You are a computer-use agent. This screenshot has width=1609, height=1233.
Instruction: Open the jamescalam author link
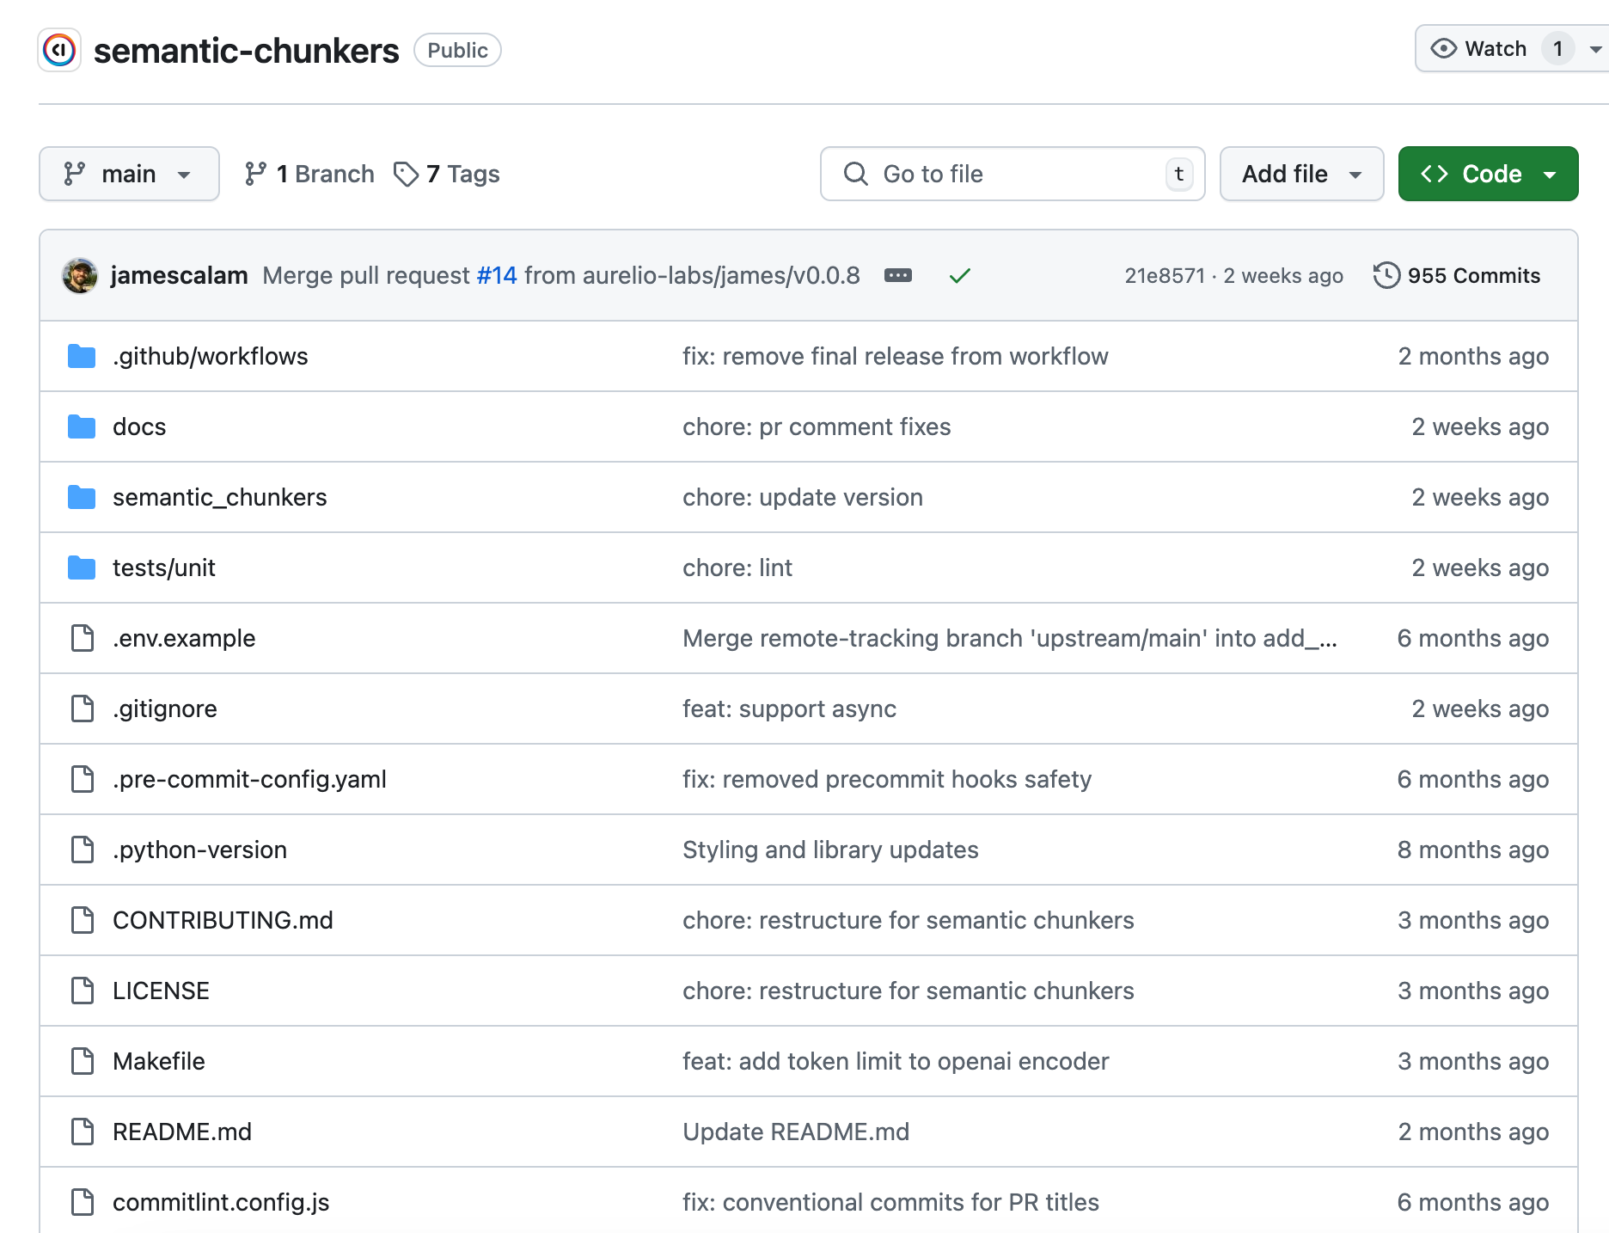point(180,275)
